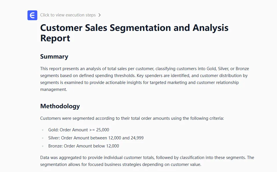Image resolution: width=277 pixels, height=172 pixels.
Task: Click the blue E logo icon
Action: click(32, 15)
